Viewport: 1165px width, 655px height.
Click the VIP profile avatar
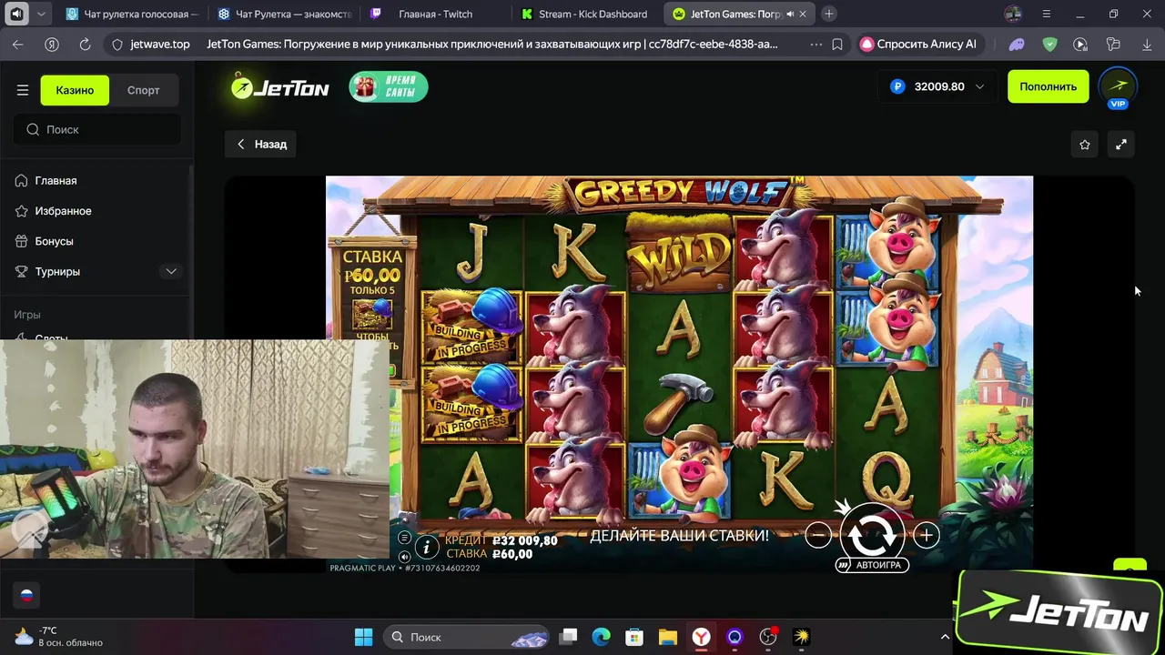coord(1118,86)
